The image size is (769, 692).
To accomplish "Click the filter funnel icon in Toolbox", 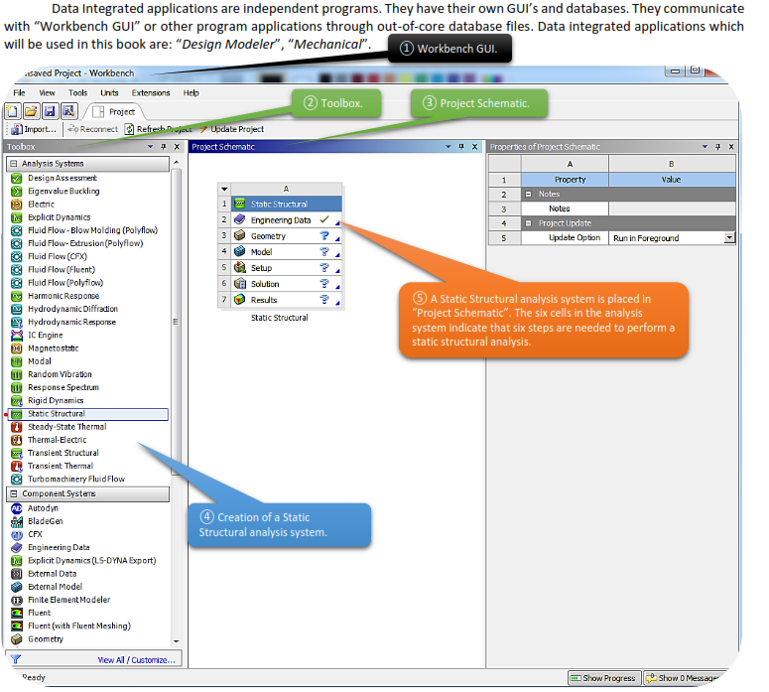I will tap(15, 659).
